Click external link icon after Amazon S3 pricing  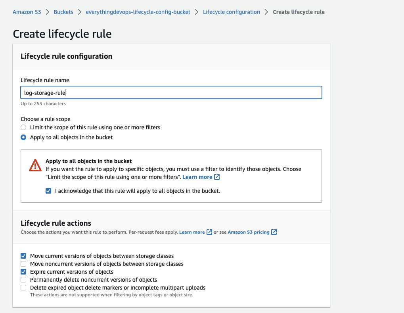pyautogui.click(x=274, y=232)
